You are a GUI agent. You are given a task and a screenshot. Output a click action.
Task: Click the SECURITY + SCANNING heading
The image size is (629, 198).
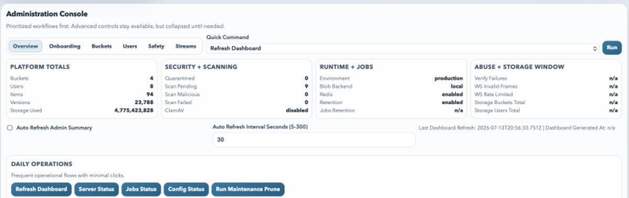coord(201,67)
